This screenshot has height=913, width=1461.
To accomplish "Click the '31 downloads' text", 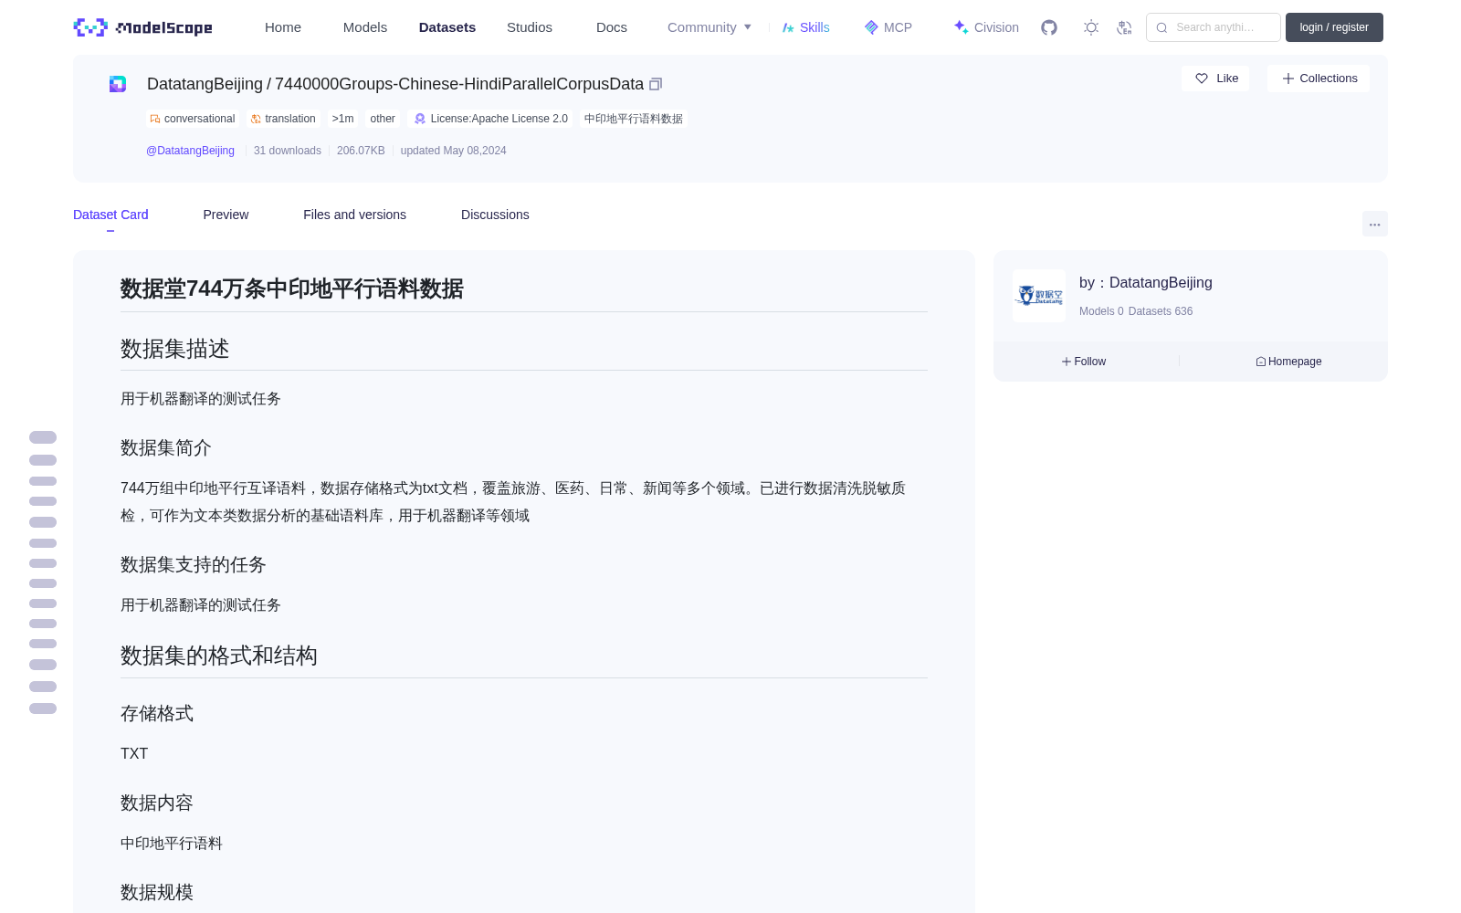I will point(288,151).
